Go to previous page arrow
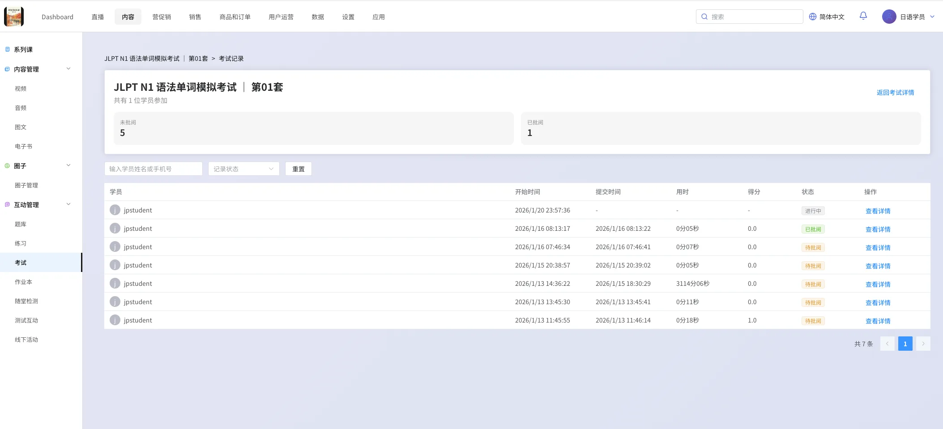The image size is (943, 429). point(887,344)
